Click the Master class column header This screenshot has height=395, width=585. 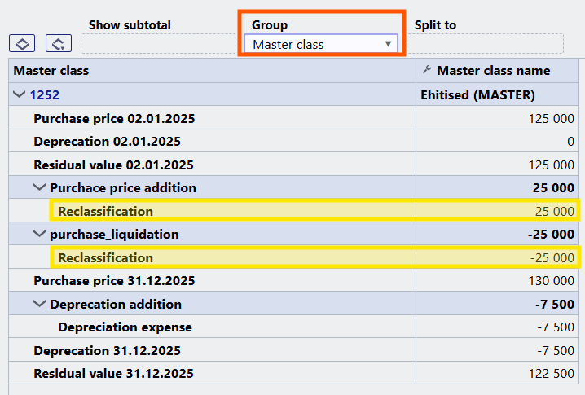pos(213,71)
